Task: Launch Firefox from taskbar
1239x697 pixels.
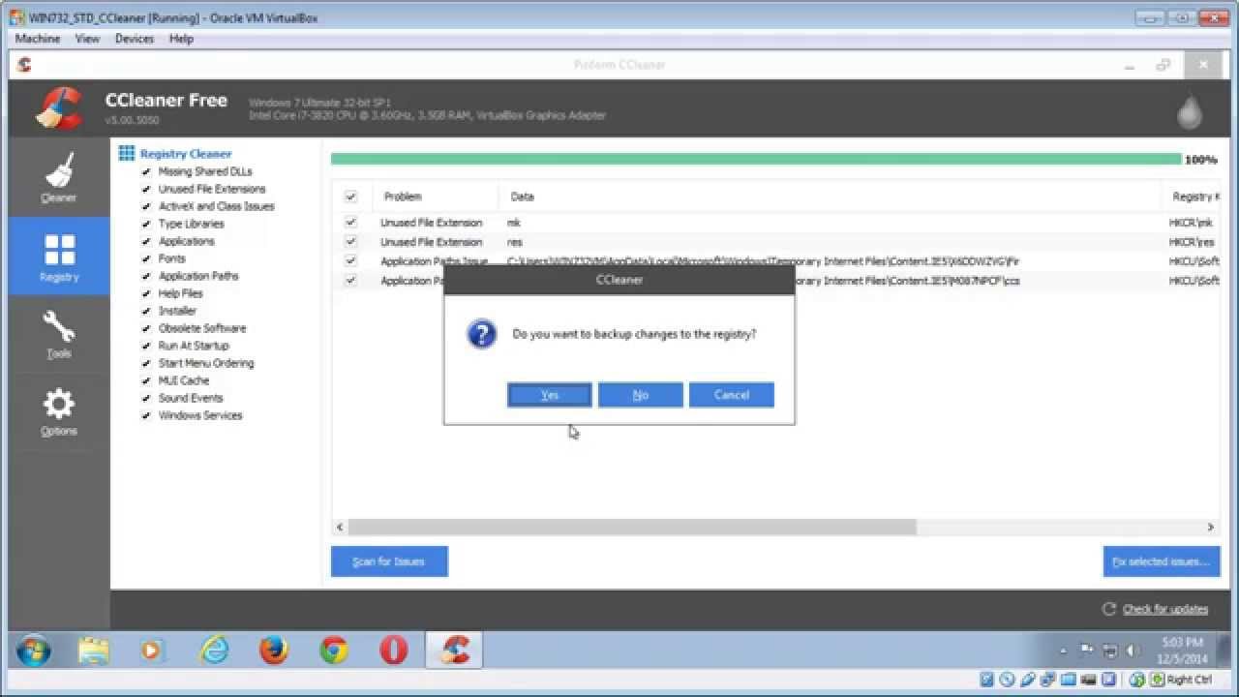Action: (x=274, y=651)
